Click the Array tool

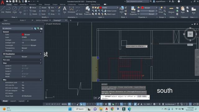tap(51, 14)
